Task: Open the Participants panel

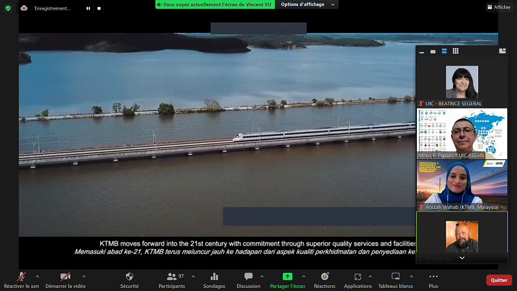Action: pyautogui.click(x=171, y=277)
